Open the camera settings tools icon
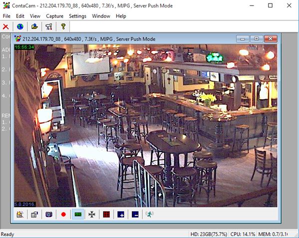 point(49,26)
